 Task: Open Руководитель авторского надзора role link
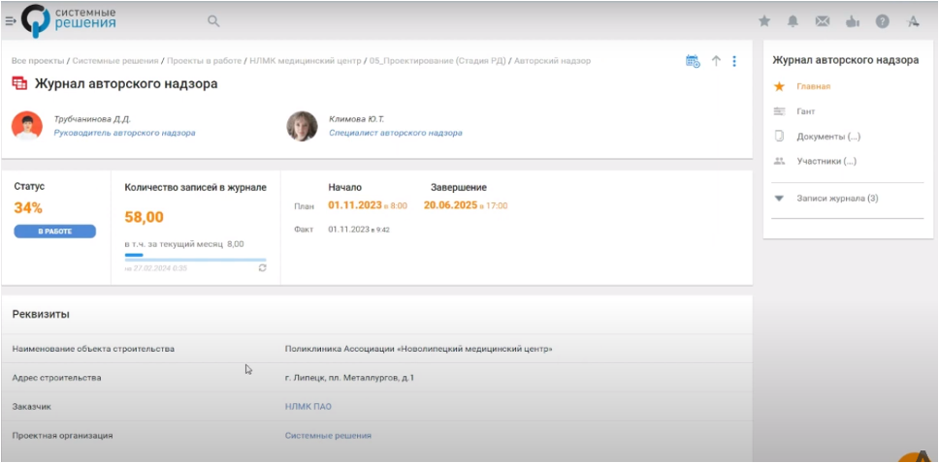pyautogui.click(x=124, y=133)
